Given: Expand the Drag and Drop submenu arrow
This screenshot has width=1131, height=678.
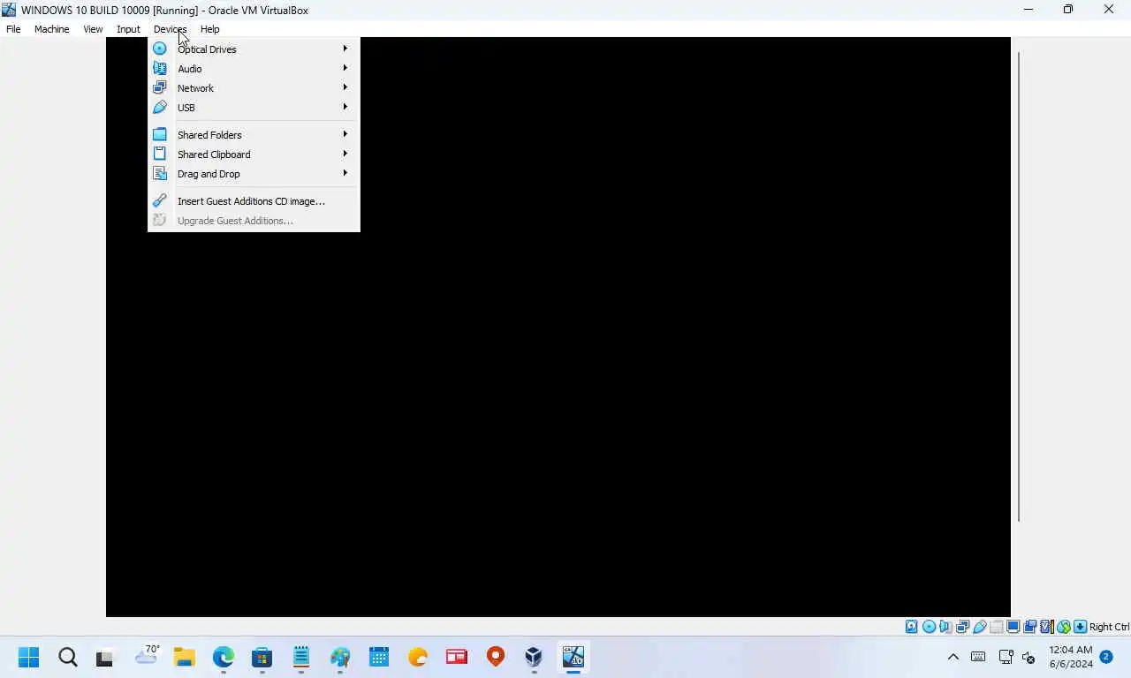Looking at the screenshot, I should (x=345, y=173).
